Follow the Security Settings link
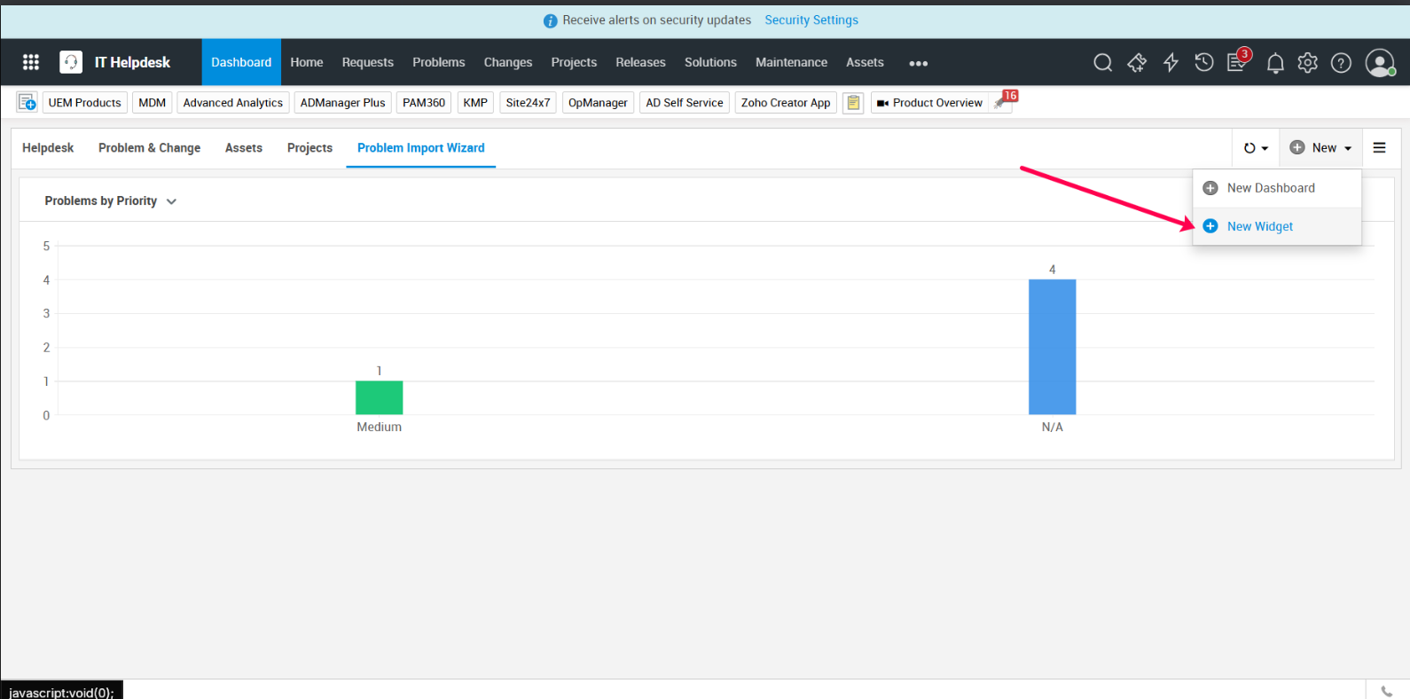Image resolution: width=1410 pixels, height=699 pixels. pyautogui.click(x=811, y=20)
